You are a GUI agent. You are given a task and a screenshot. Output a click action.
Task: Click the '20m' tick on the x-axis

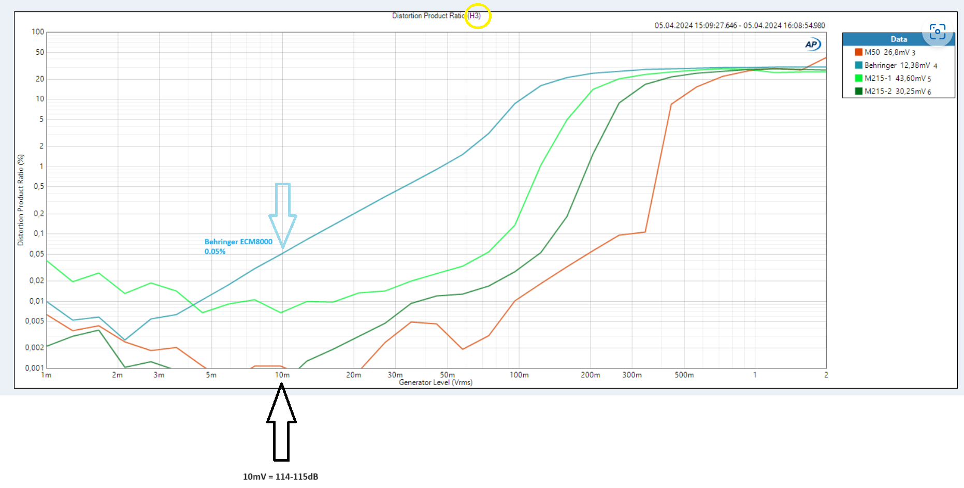[x=354, y=375]
